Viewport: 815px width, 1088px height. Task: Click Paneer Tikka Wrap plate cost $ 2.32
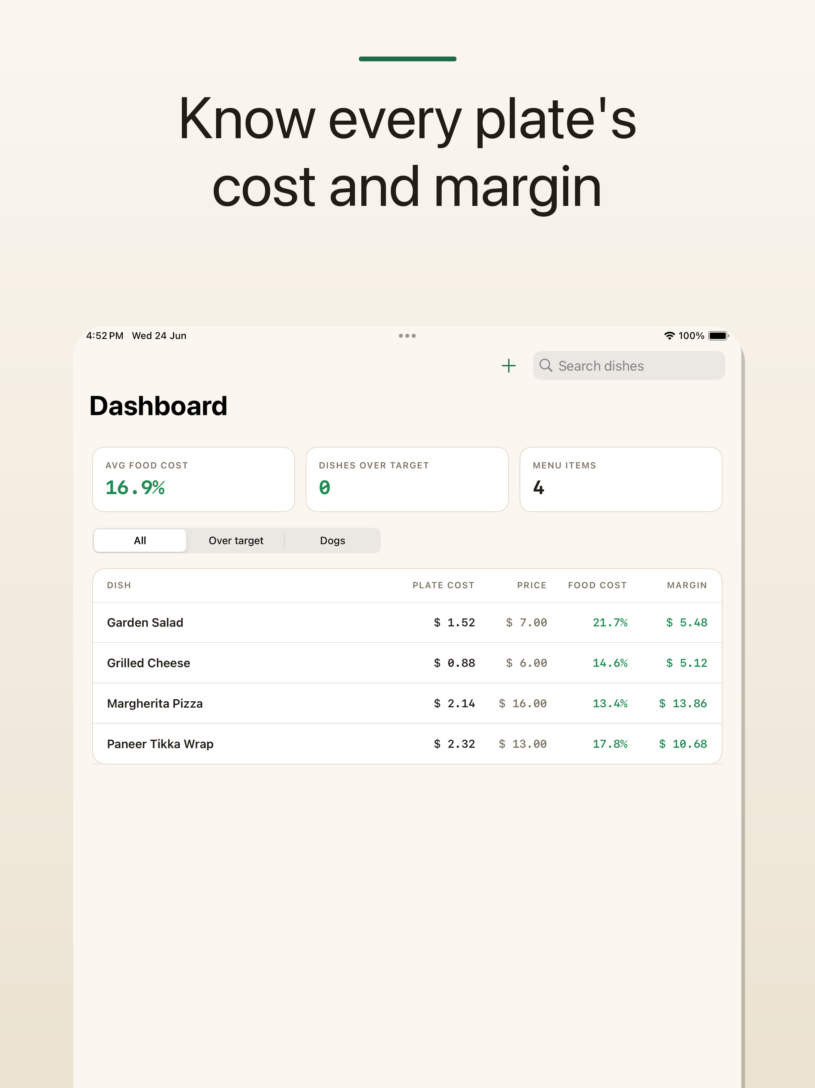pos(454,744)
